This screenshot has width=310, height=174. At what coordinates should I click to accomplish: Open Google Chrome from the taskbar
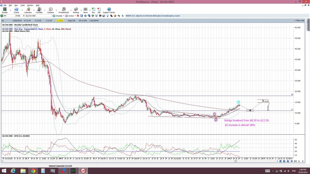coord(33,171)
